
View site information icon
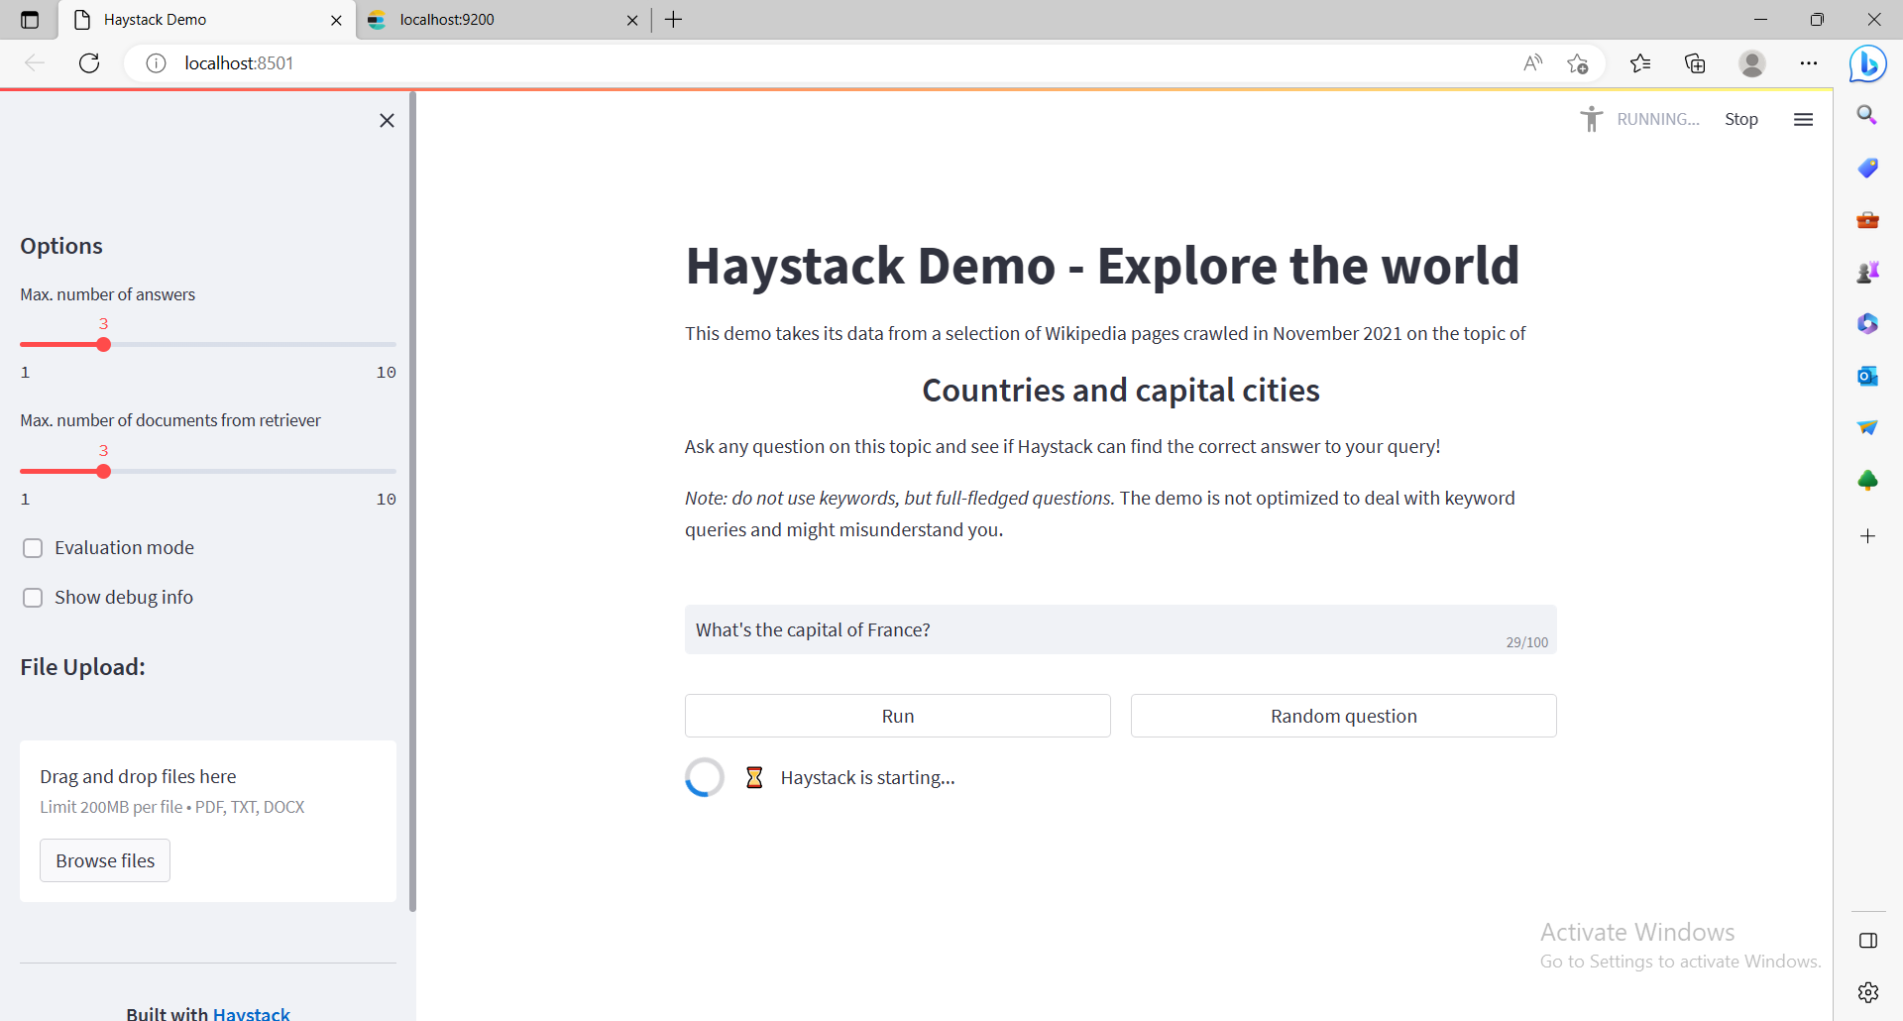click(156, 63)
